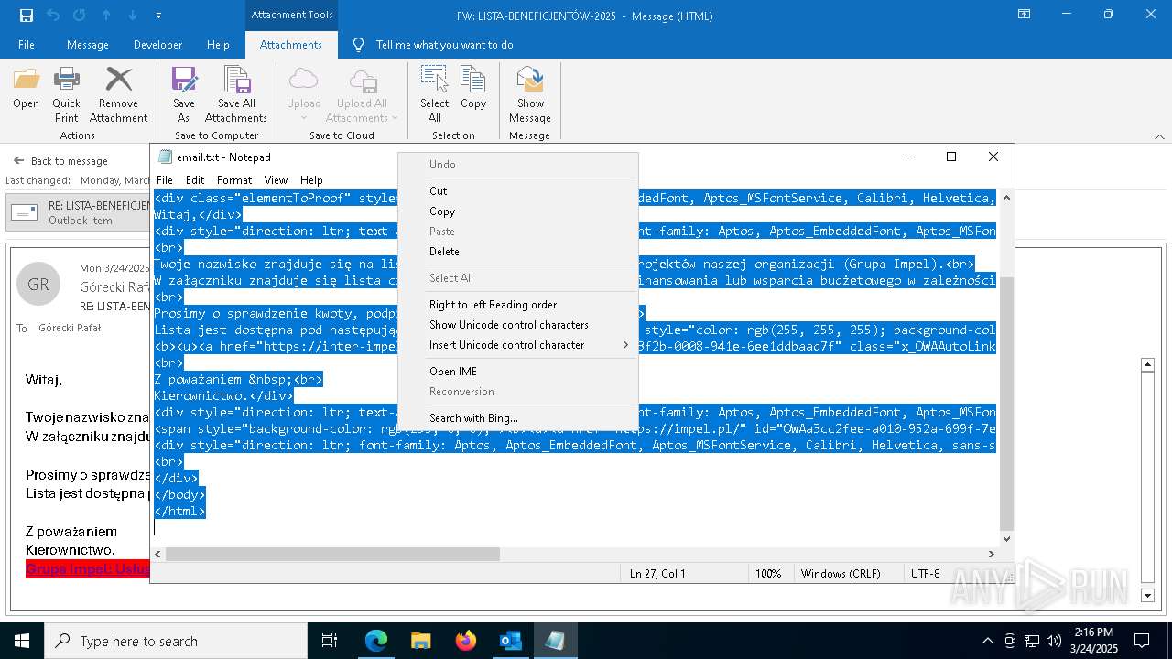Launch Microsoft Edge from taskbar

click(x=376, y=641)
